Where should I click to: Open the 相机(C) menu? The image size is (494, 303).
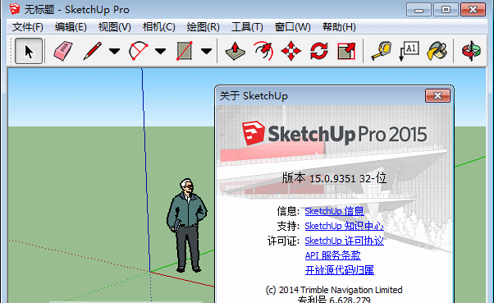pyautogui.click(x=158, y=27)
